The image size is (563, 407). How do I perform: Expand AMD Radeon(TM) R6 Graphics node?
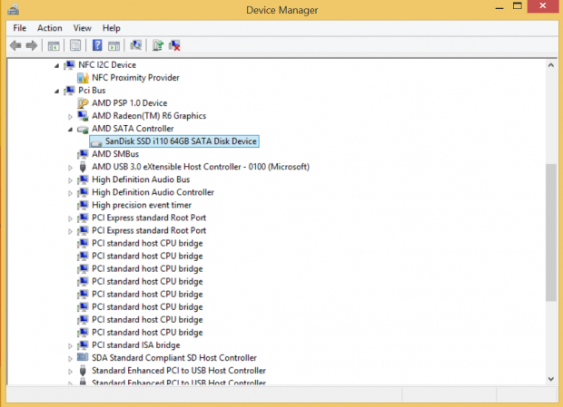pyautogui.click(x=70, y=116)
